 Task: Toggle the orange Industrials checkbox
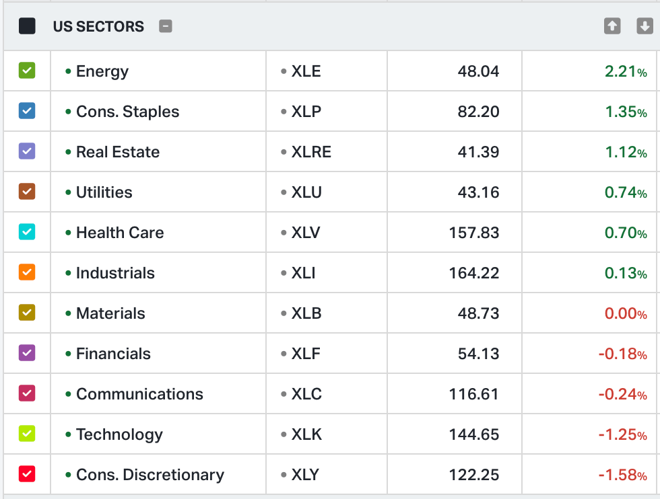[27, 272]
